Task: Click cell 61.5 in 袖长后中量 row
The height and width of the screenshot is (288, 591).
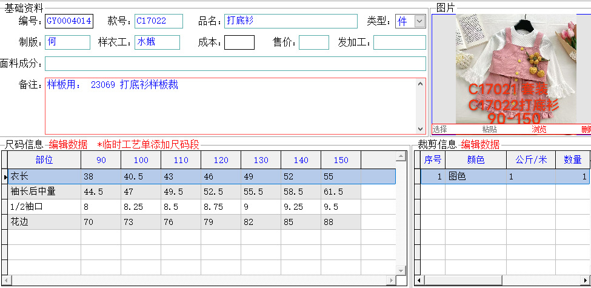Action: (x=341, y=192)
